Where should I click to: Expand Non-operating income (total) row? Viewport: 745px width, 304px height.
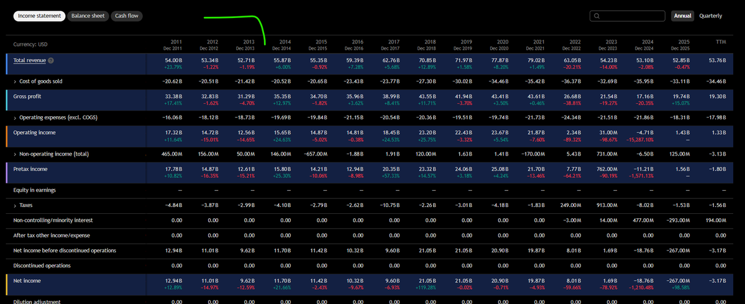(15, 154)
